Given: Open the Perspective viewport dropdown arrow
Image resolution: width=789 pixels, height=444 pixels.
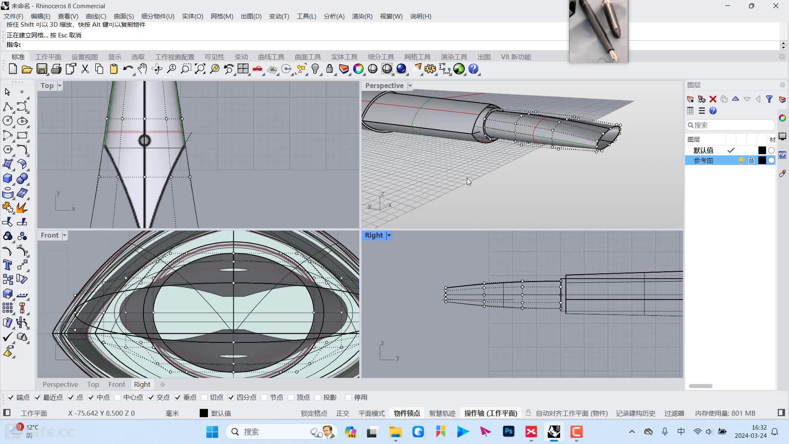Looking at the screenshot, I should (x=410, y=86).
